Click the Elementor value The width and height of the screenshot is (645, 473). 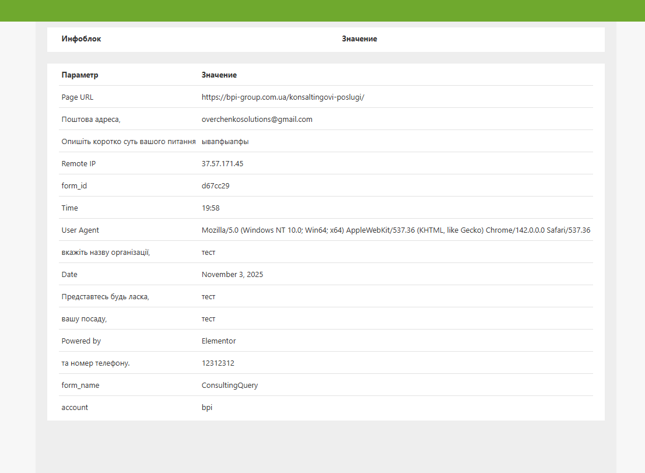(219, 341)
